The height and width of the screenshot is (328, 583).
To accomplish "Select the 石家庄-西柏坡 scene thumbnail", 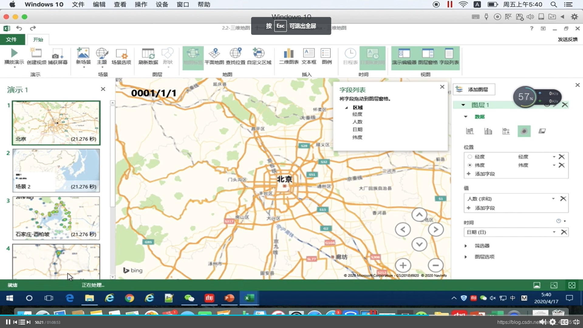I will (56, 218).
